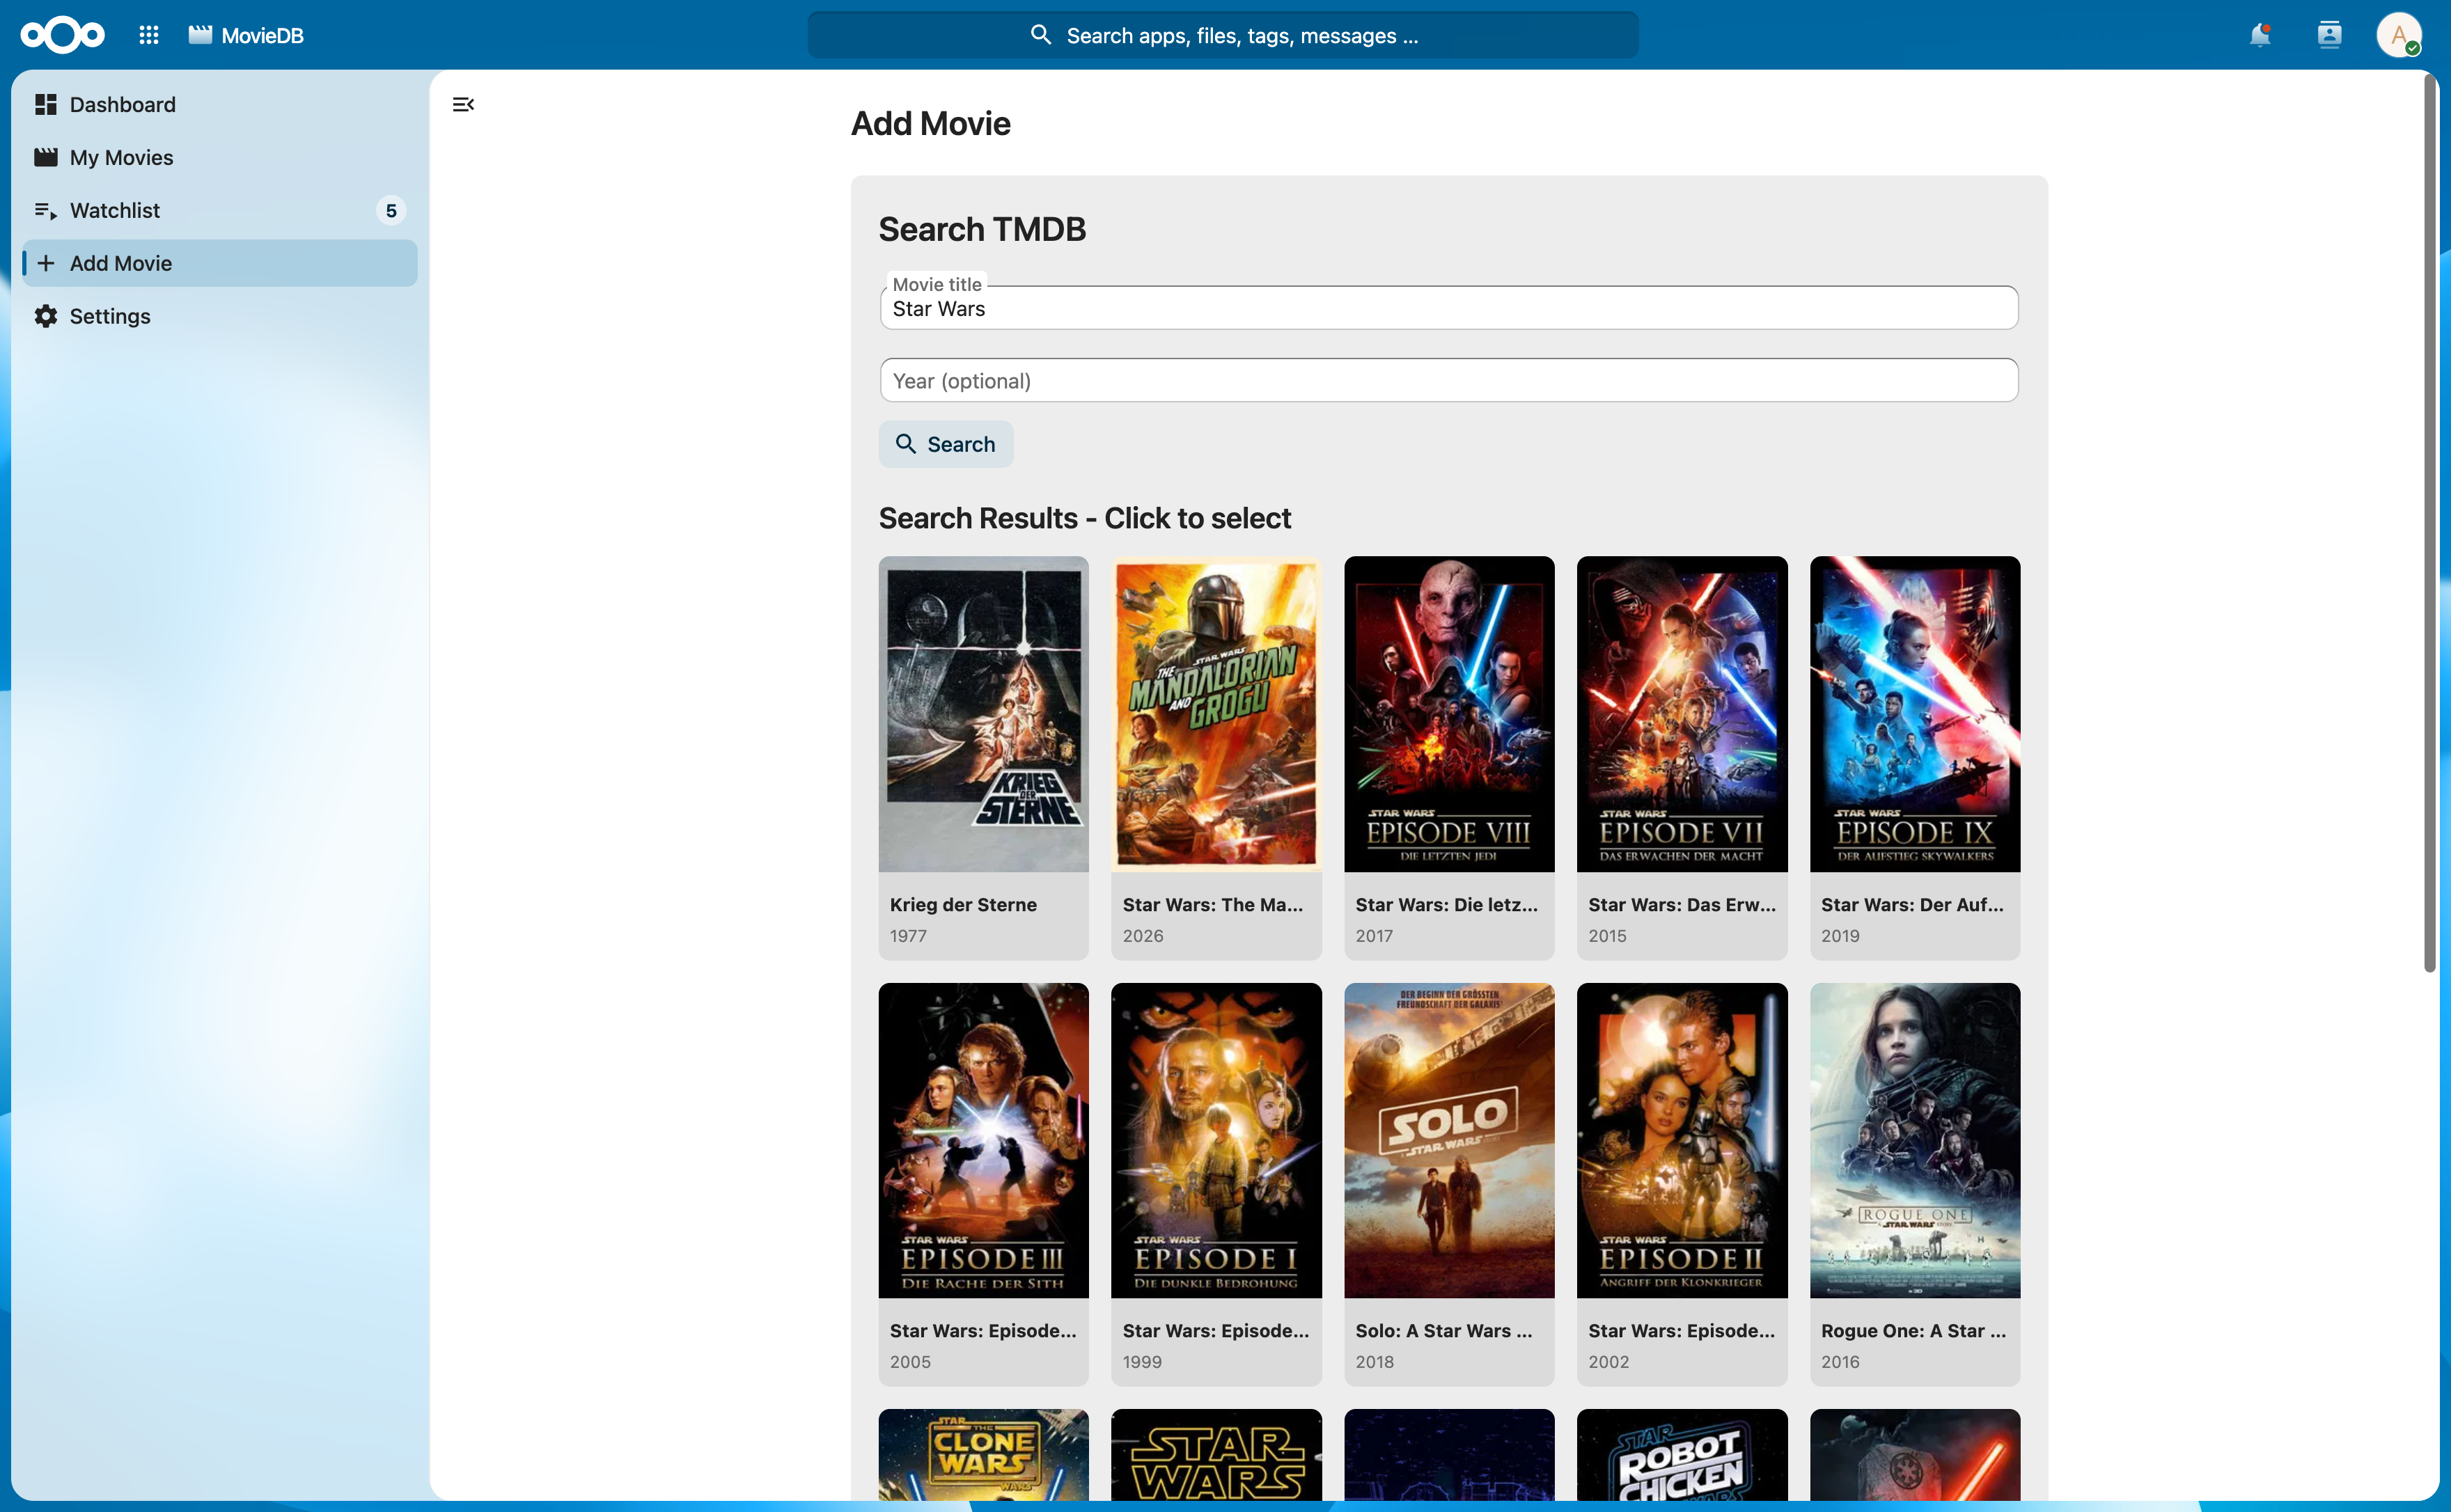This screenshot has height=1512, width=2451.
Task: Open Settings in the sidebar
Action: (220, 316)
